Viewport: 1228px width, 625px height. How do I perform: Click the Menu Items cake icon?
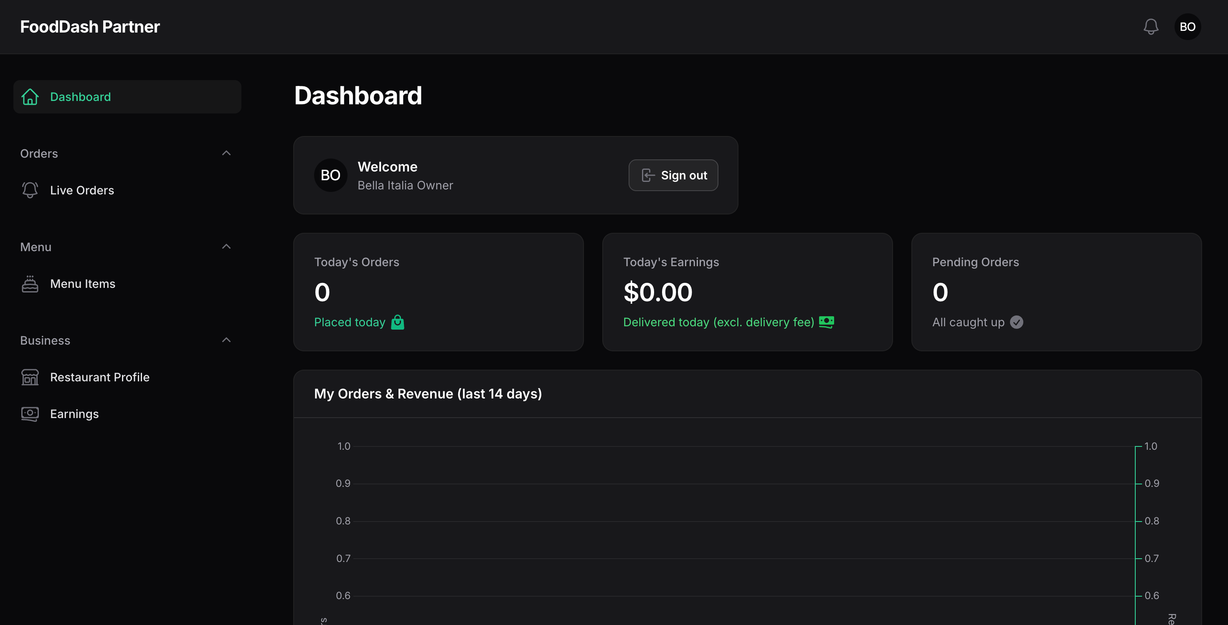pyautogui.click(x=30, y=284)
